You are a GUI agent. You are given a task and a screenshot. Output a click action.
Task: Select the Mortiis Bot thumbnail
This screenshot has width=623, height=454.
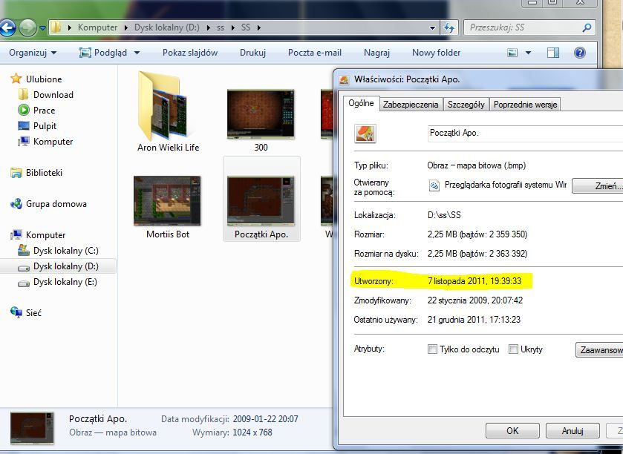click(168, 201)
